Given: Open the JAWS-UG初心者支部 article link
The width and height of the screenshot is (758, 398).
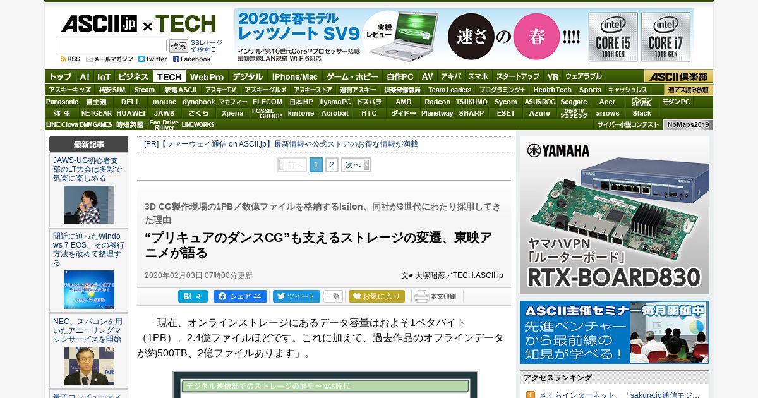Looking at the screenshot, I should [88, 169].
